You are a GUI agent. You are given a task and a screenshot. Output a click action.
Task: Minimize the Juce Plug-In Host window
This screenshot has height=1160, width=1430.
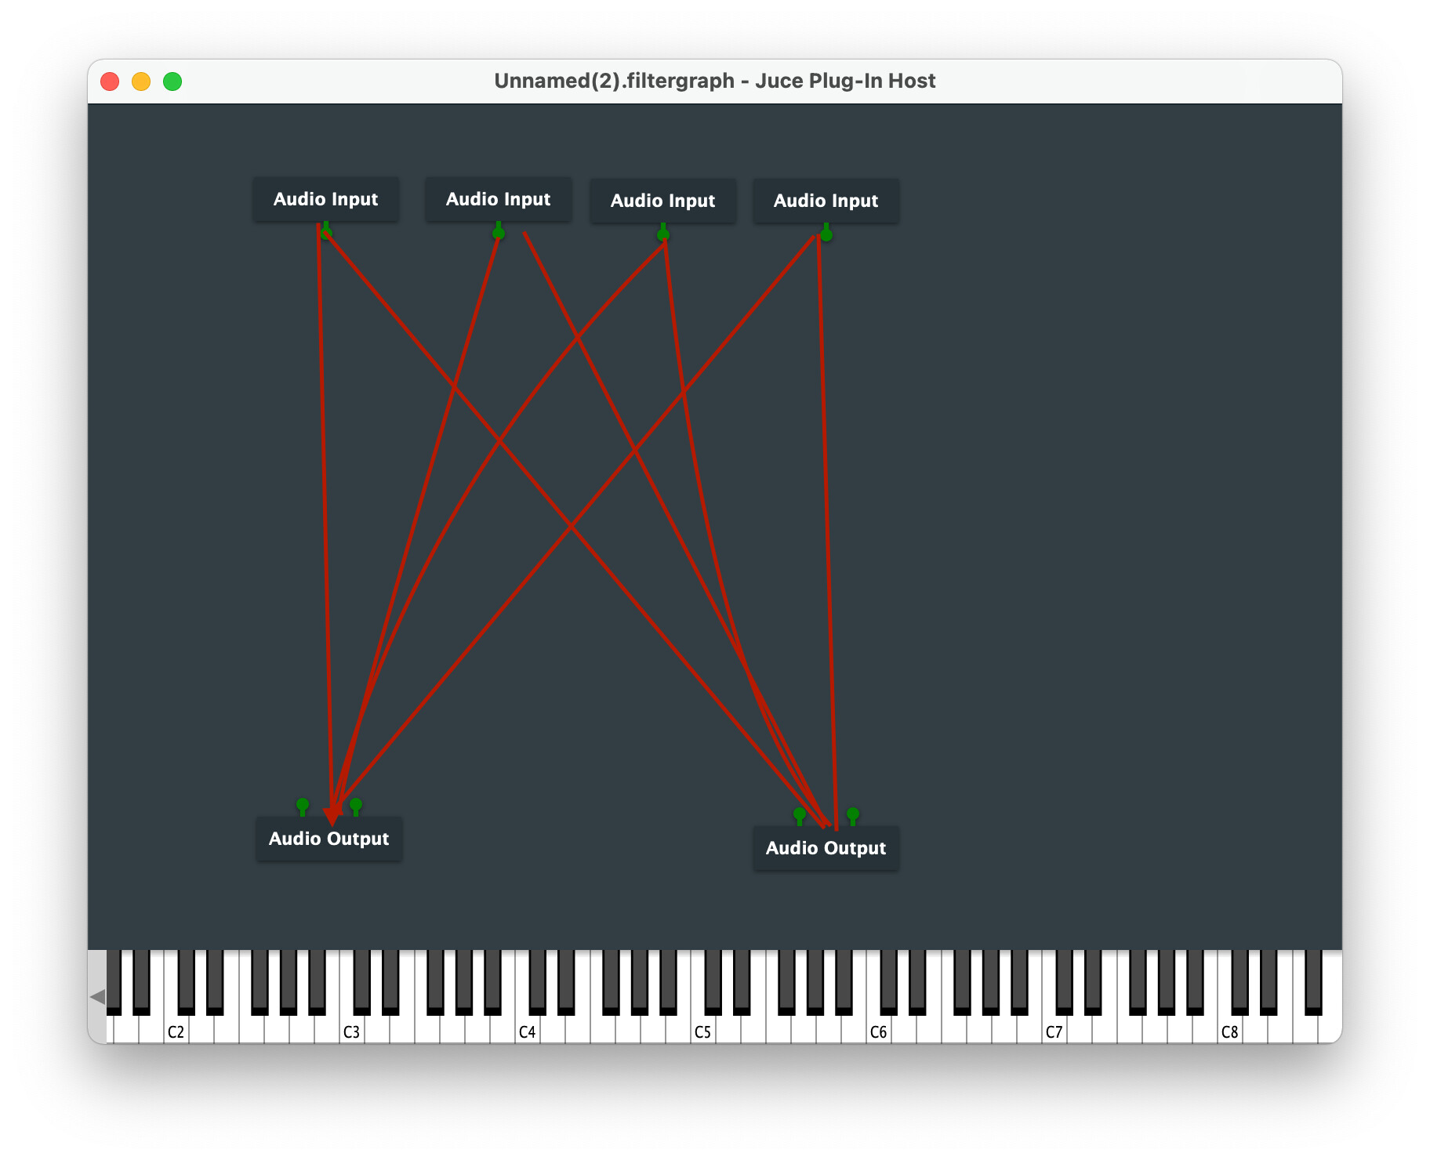click(x=141, y=82)
